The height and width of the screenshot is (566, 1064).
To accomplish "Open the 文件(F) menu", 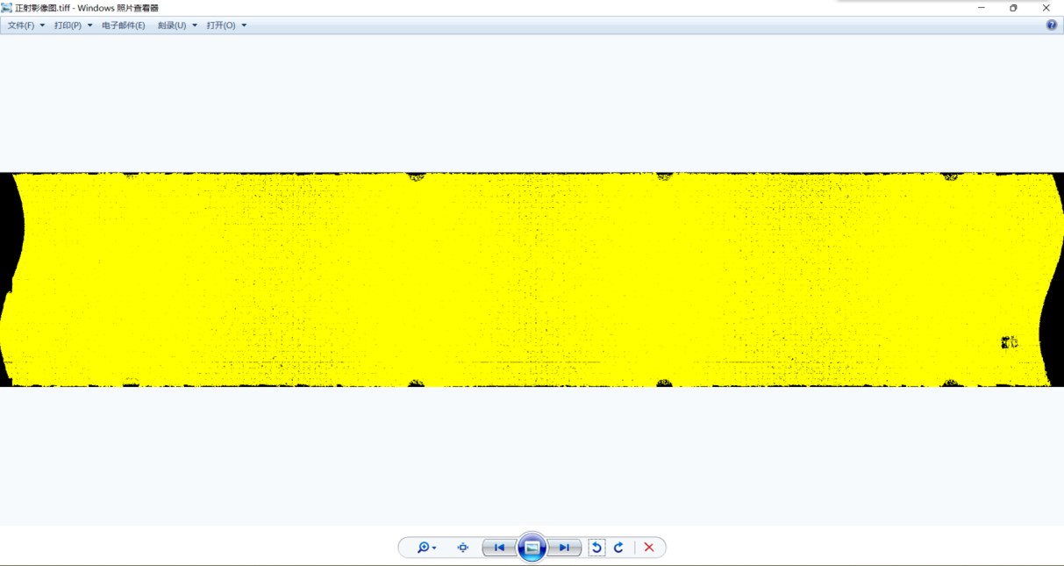I will click(x=21, y=25).
